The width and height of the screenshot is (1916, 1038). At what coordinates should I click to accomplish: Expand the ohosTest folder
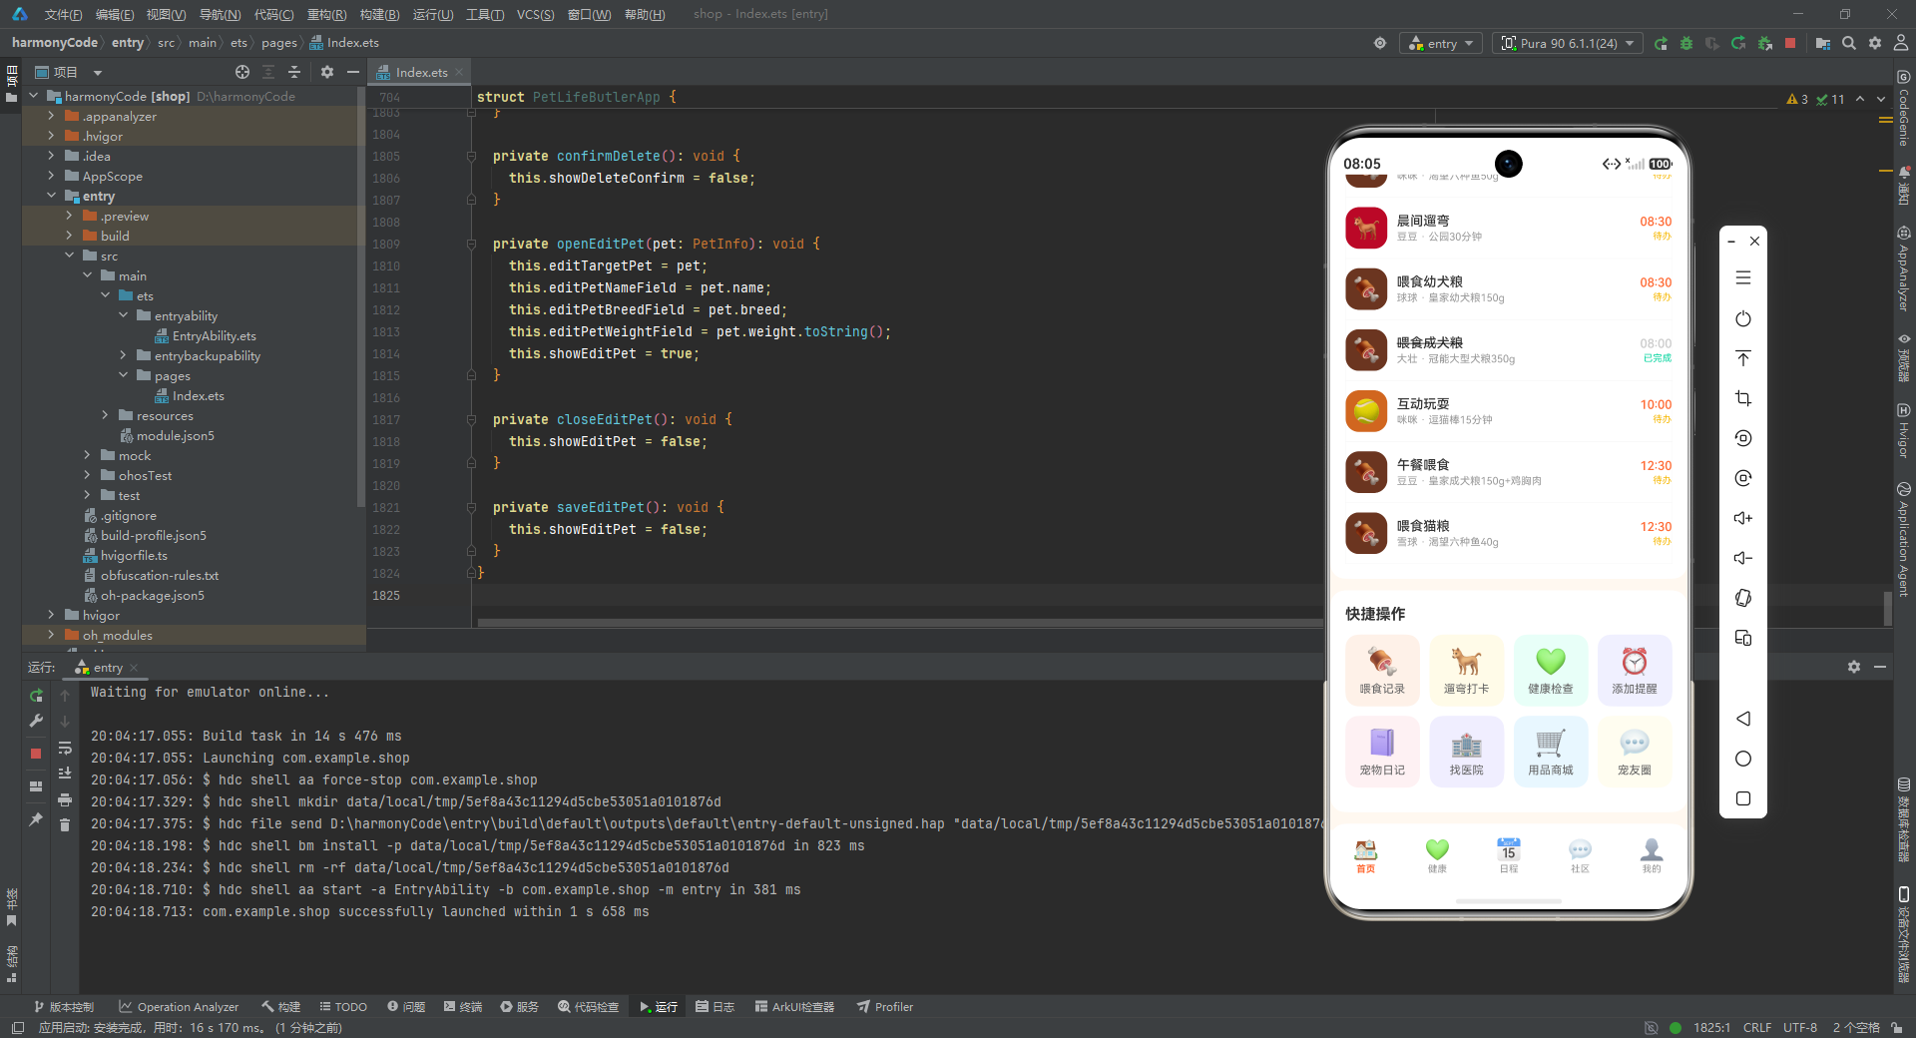(87, 475)
